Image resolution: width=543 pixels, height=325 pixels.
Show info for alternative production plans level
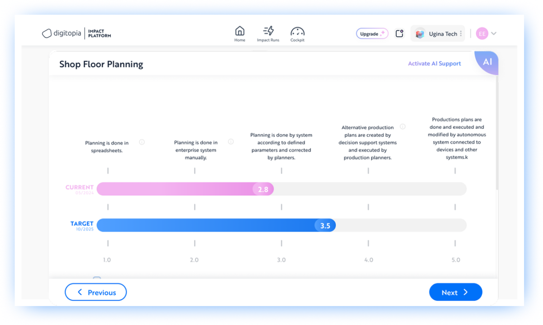point(403,127)
